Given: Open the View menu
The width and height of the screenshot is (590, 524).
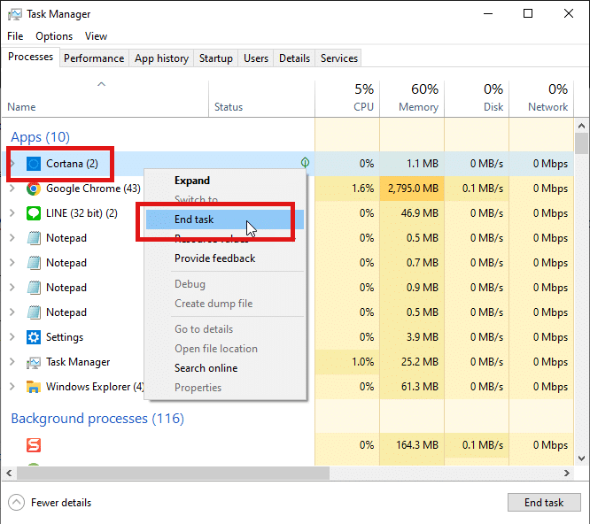Looking at the screenshot, I should pos(96,36).
